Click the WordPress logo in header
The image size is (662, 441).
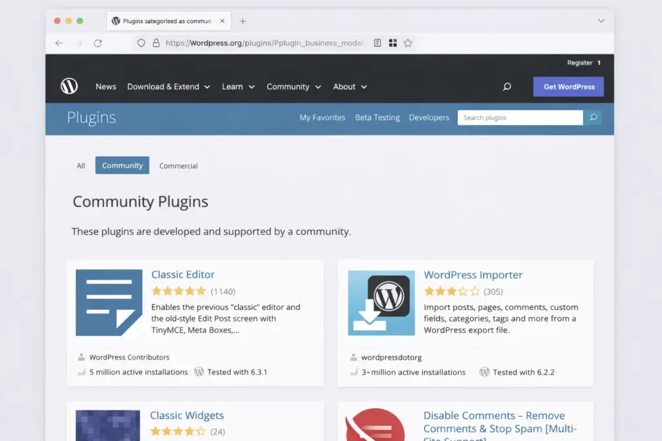tap(69, 87)
